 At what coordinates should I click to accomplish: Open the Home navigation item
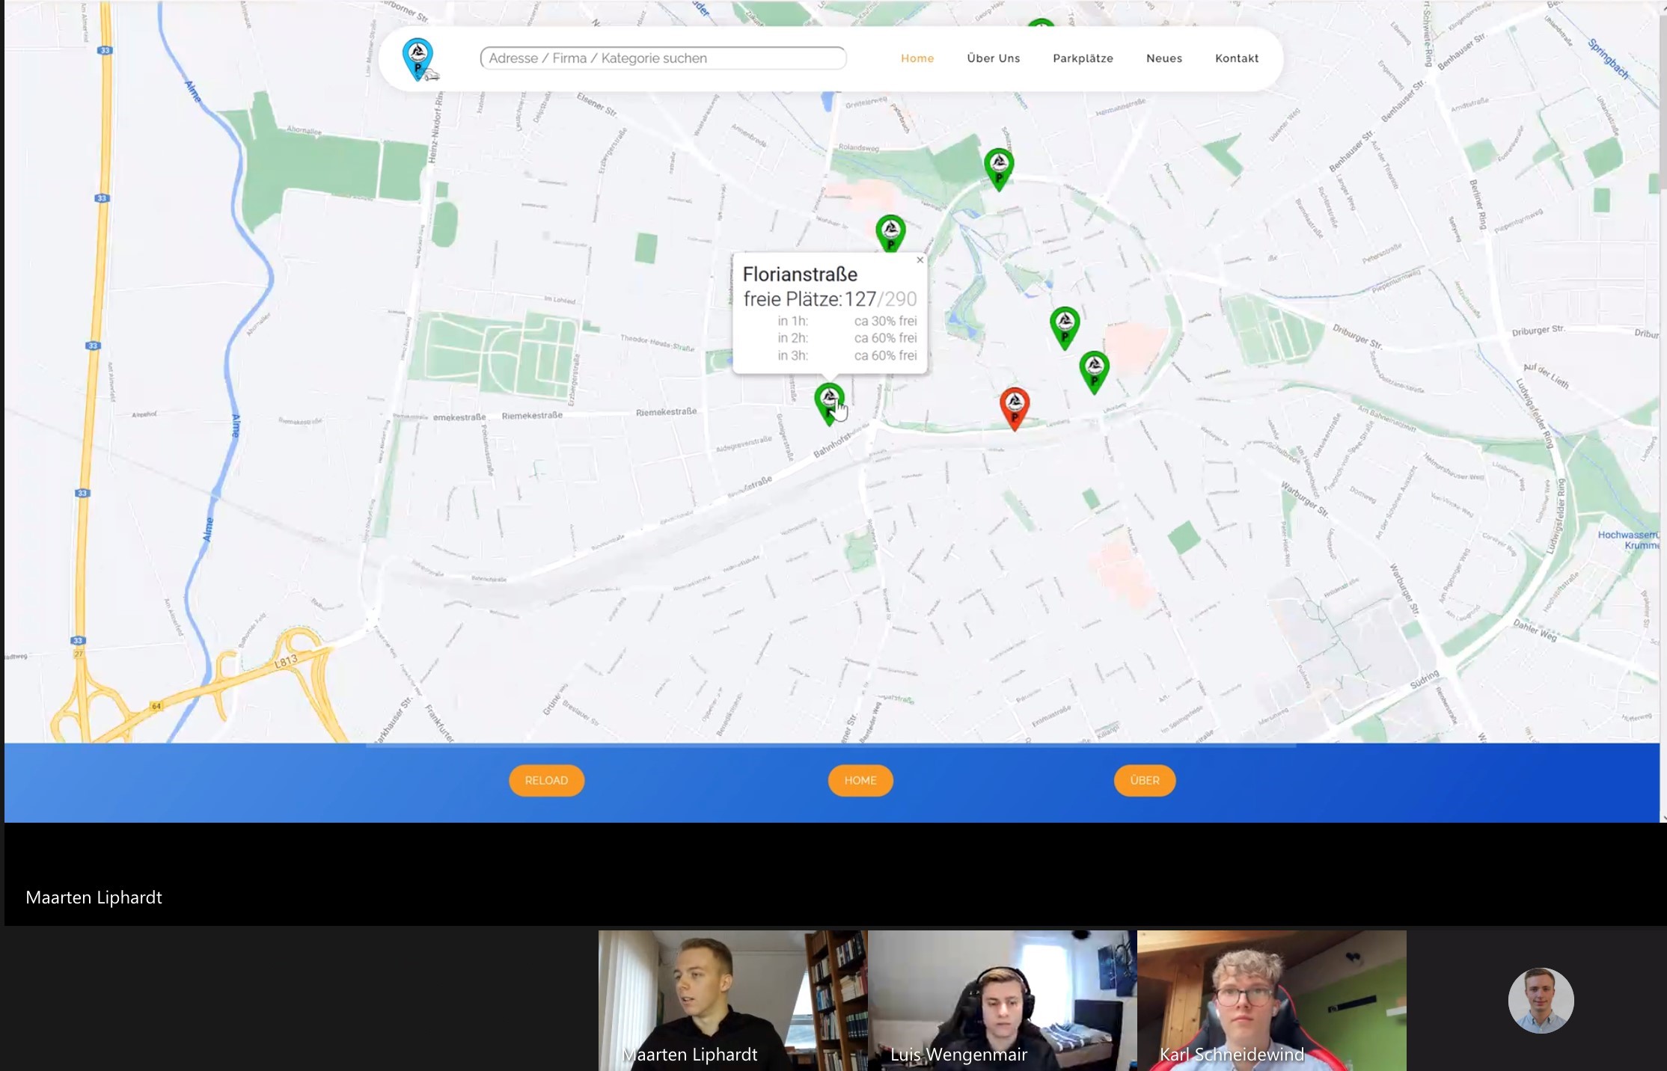click(x=917, y=58)
